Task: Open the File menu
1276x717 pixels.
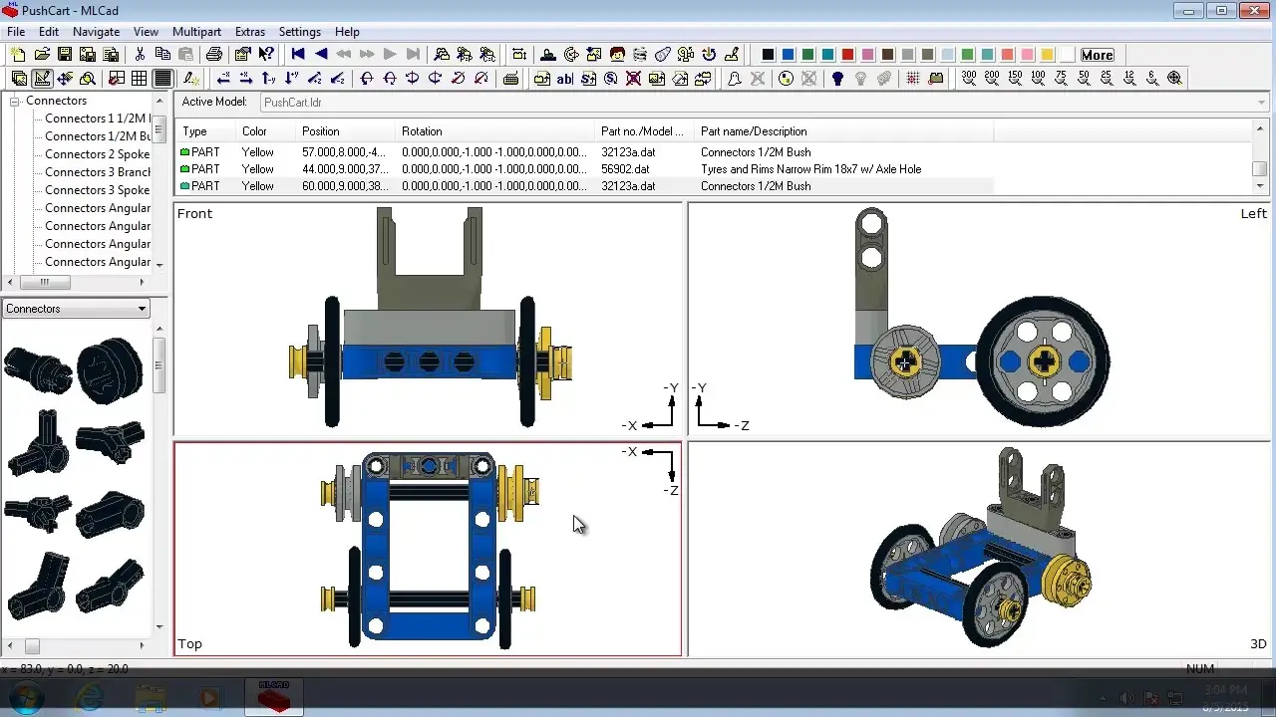Action: [x=16, y=32]
